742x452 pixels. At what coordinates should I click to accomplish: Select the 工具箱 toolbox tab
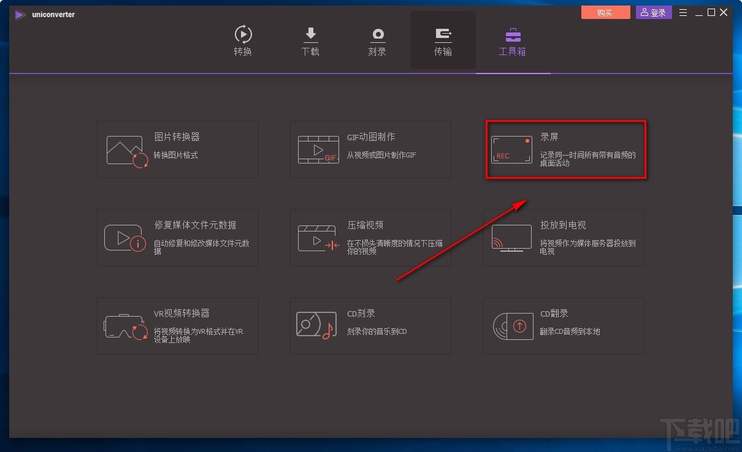512,40
